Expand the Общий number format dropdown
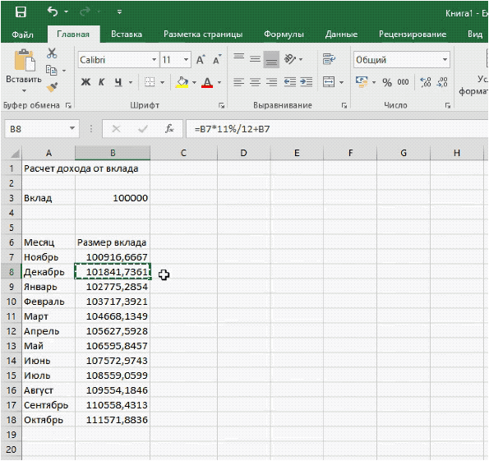The image size is (489, 461). tap(445, 59)
